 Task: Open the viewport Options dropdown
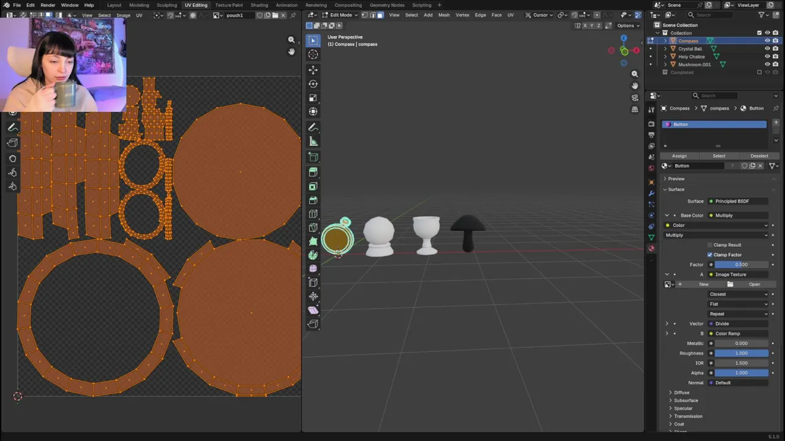628,26
